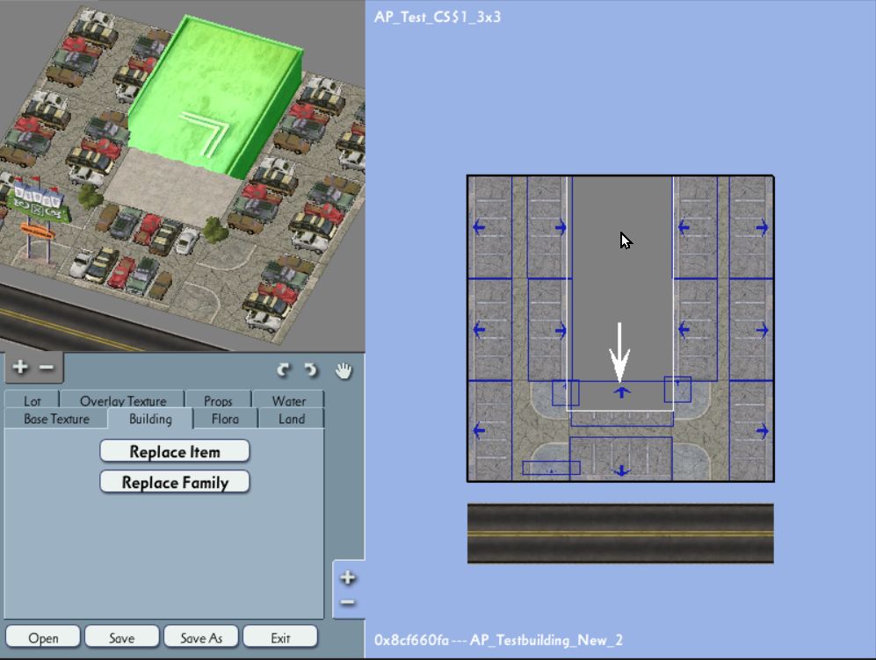Click the Save As button
Viewport: 876px width, 660px height.
pos(201,636)
